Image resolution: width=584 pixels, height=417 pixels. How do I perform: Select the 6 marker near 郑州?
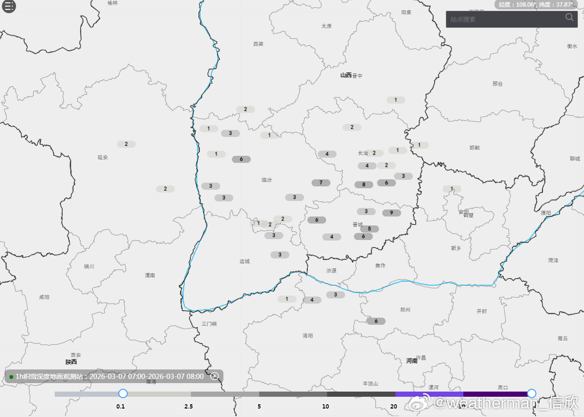point(376,321)
